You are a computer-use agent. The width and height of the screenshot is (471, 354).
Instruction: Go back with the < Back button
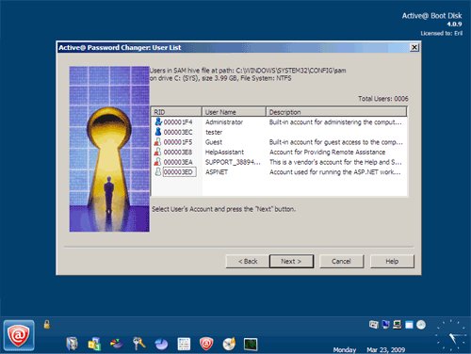point(248,261)
